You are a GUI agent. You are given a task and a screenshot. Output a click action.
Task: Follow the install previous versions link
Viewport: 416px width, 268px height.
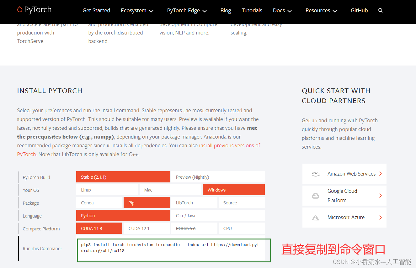point(230,145)
